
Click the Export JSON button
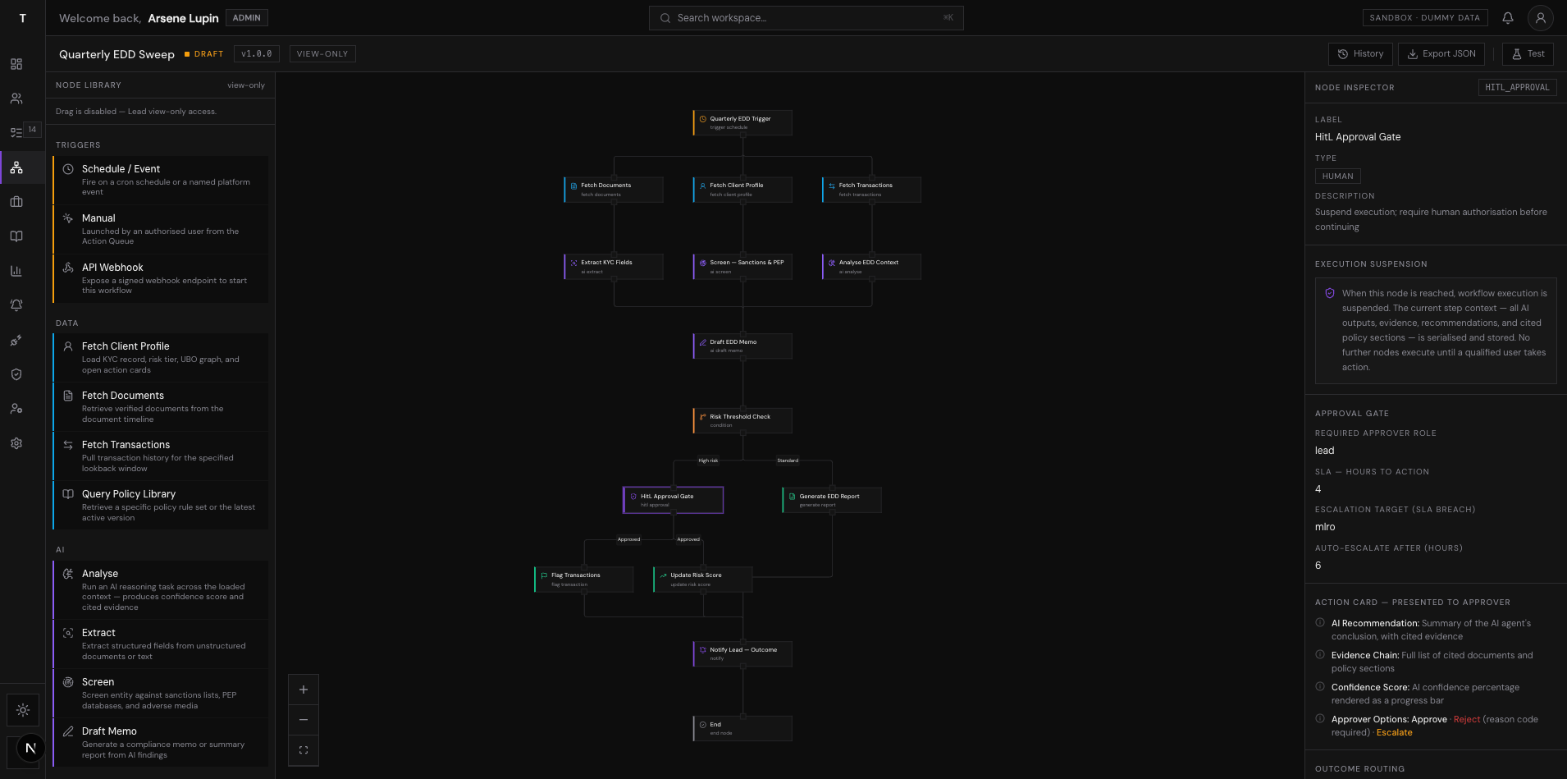tap(1441, 53)
